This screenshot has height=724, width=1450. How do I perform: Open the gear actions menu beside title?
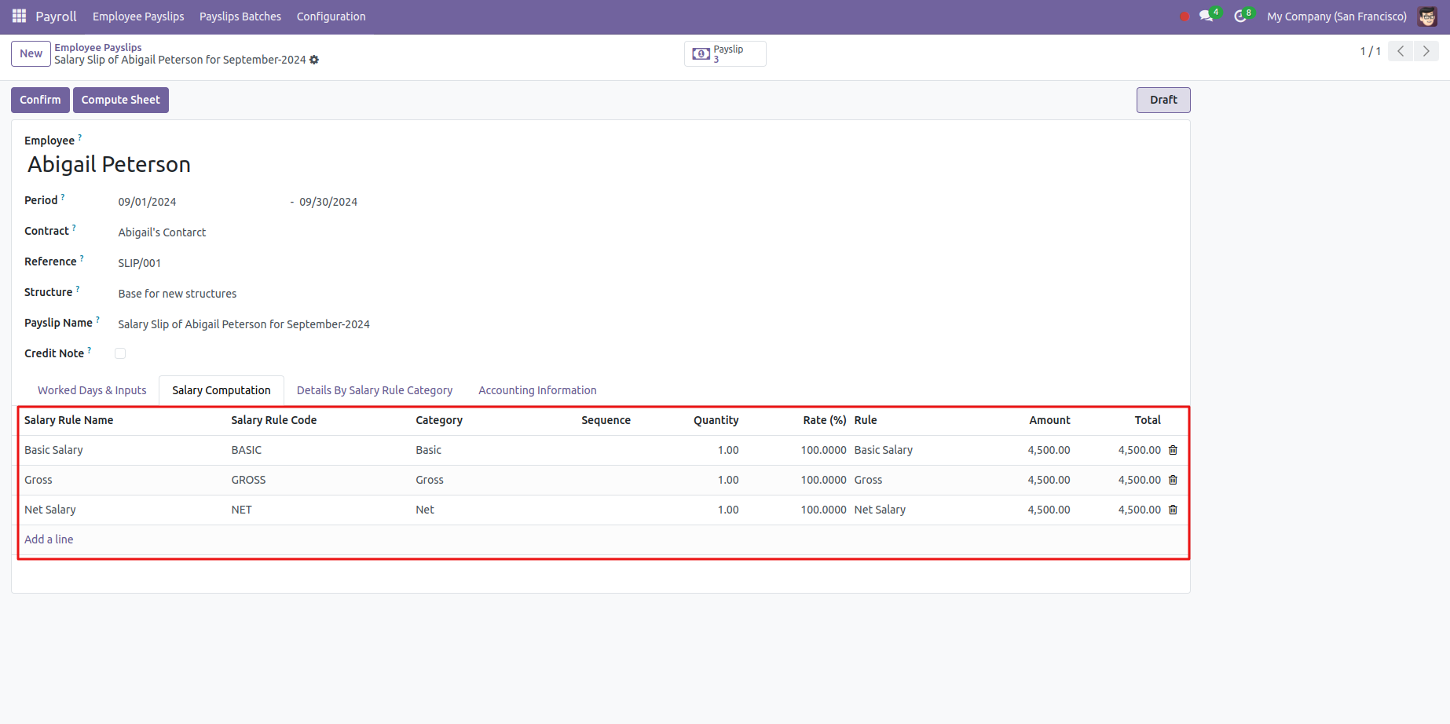tap(314, 60)
